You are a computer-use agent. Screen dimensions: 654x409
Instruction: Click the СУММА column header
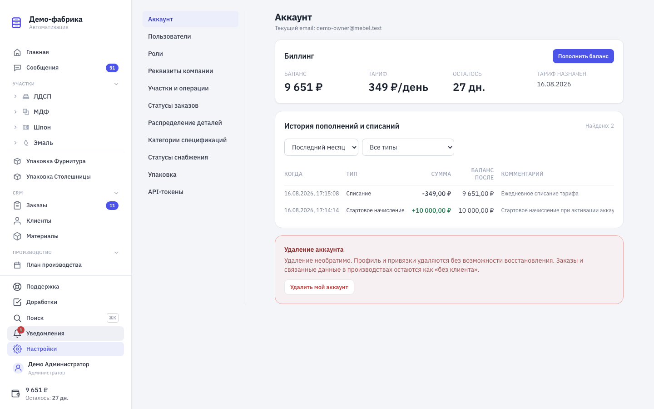point(441,174)
